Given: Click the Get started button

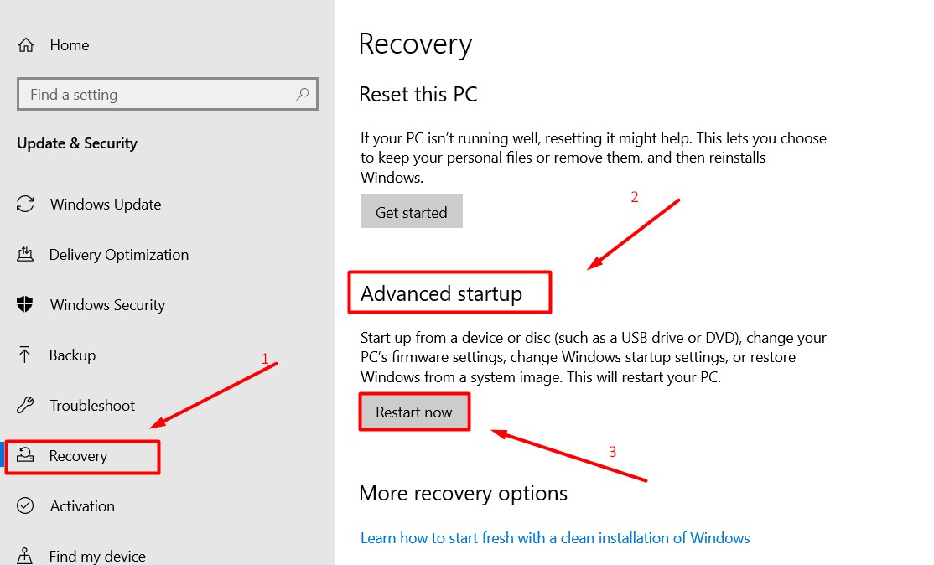Looking at the screenshot, I should (x=411, y=211).
